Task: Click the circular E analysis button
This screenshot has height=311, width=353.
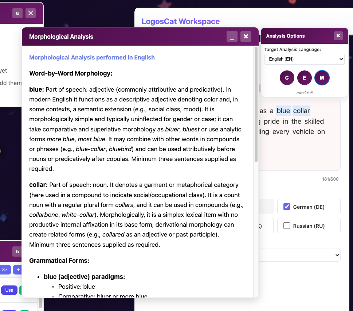Action: 304,78
